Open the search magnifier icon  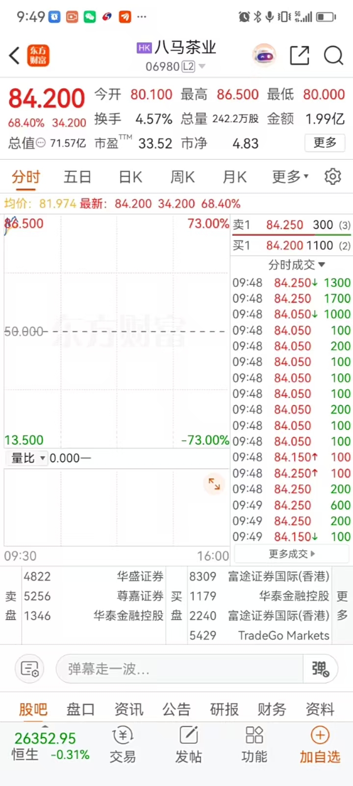pyautogui.click(x=333, y=56)
